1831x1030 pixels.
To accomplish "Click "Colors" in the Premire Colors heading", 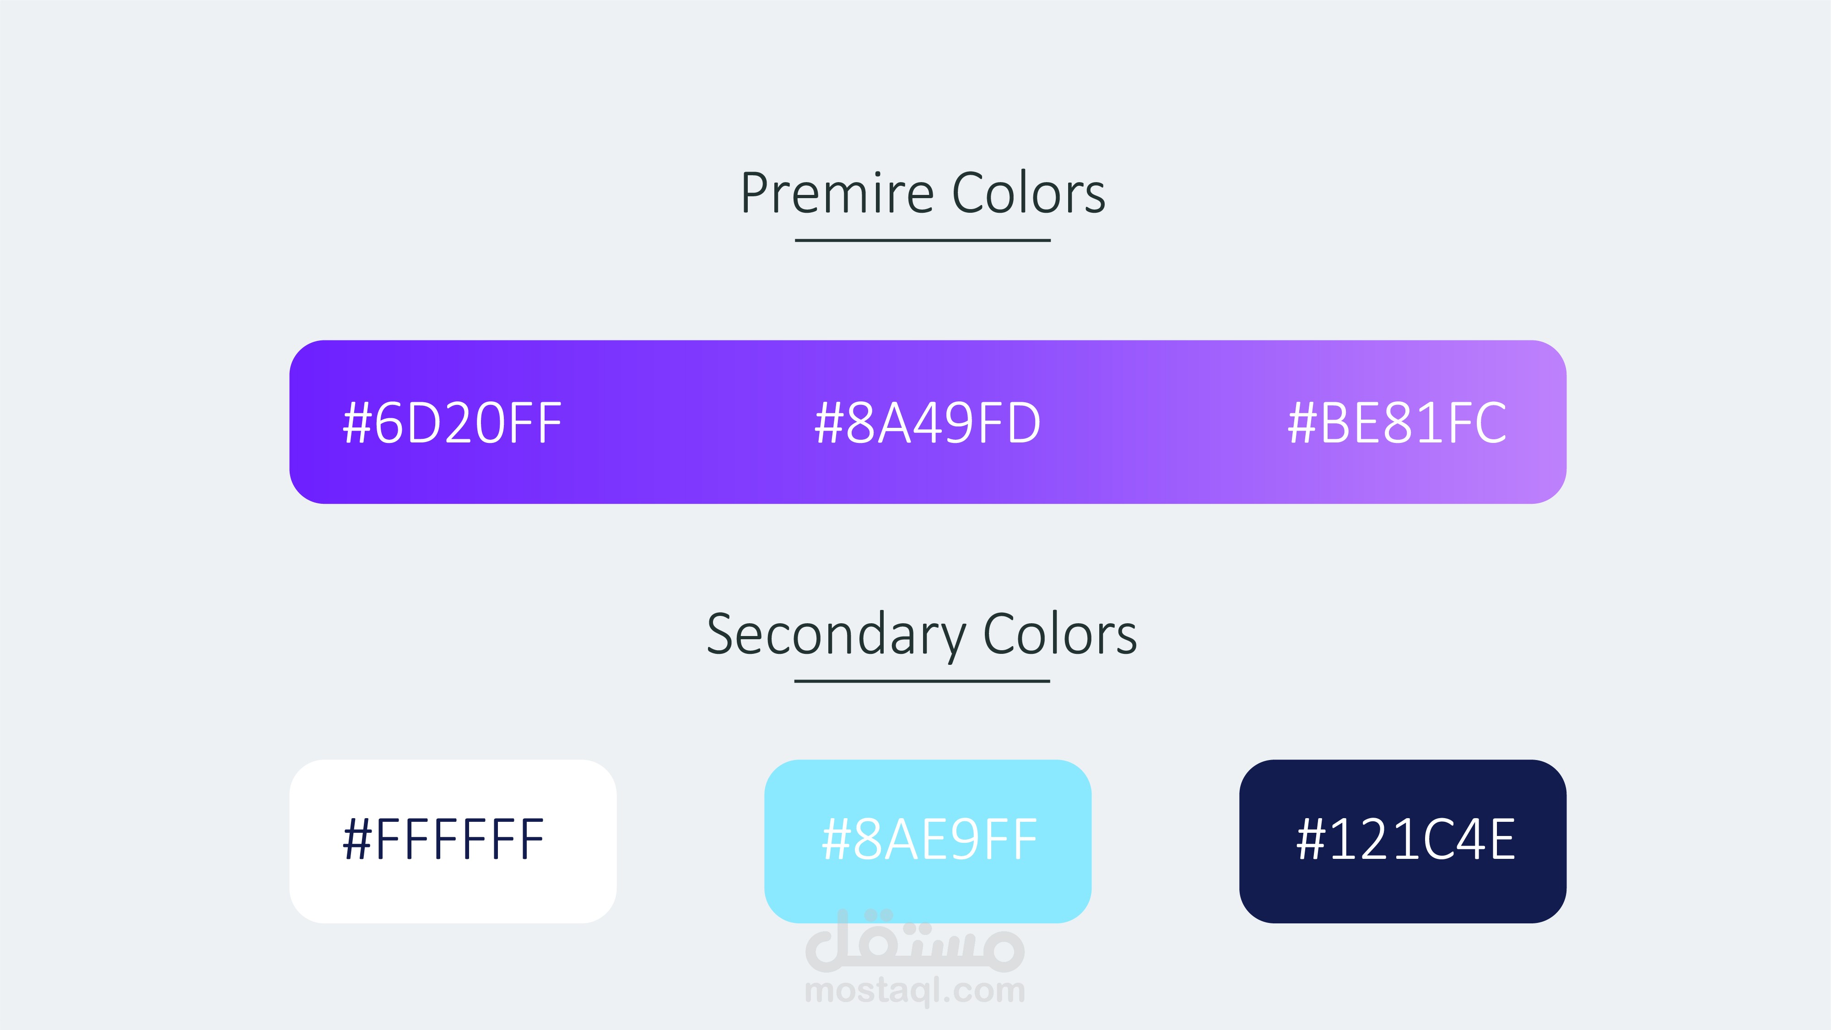I will (x=1028, y=194).
